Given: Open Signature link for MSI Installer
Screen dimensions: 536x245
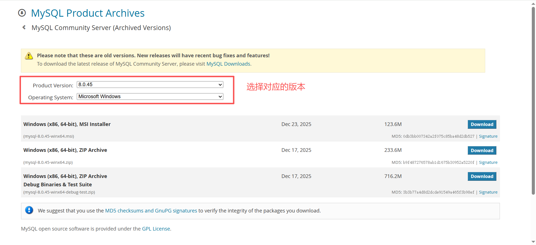Looking at the screenshot, I should point(488,136).
